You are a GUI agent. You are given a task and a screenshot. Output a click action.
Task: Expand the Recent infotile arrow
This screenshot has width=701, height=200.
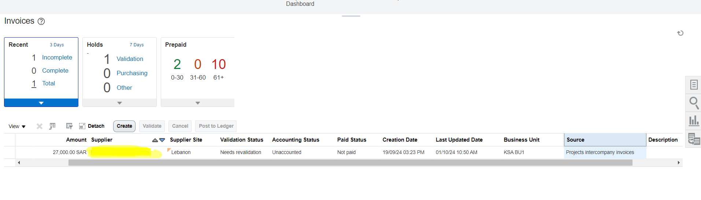tap(41, 103)
